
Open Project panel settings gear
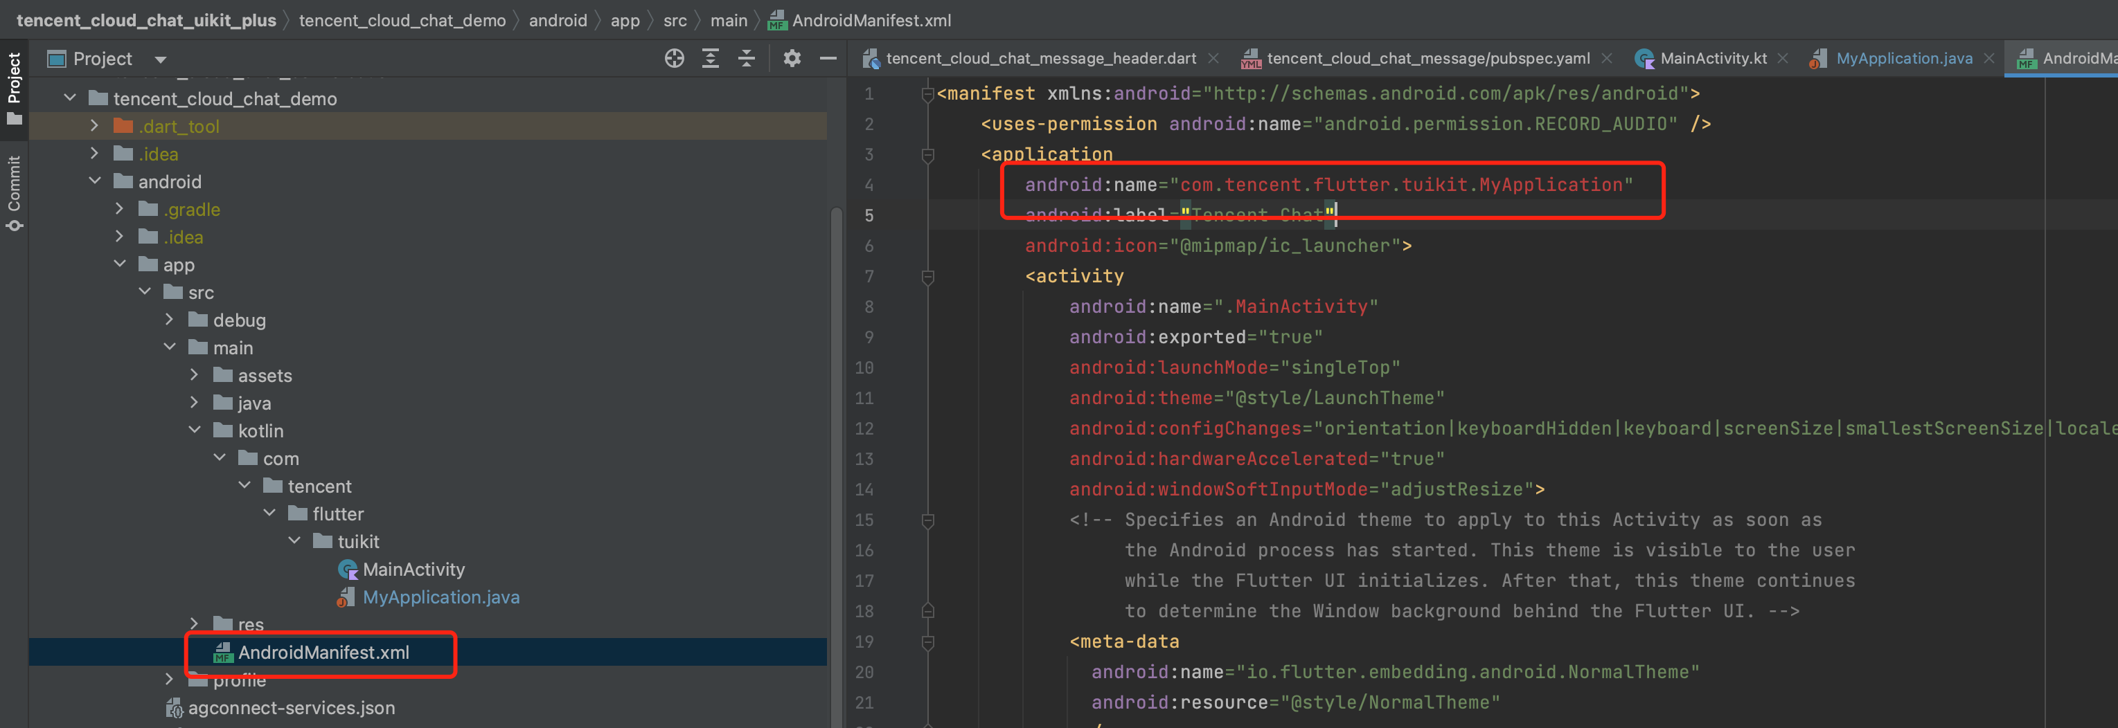coord(791,58)
